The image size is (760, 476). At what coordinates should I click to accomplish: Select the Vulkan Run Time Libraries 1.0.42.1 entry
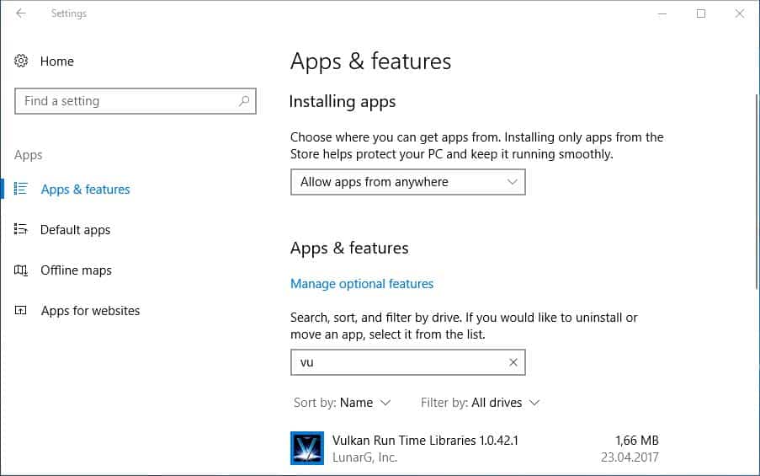pos(425,441)
